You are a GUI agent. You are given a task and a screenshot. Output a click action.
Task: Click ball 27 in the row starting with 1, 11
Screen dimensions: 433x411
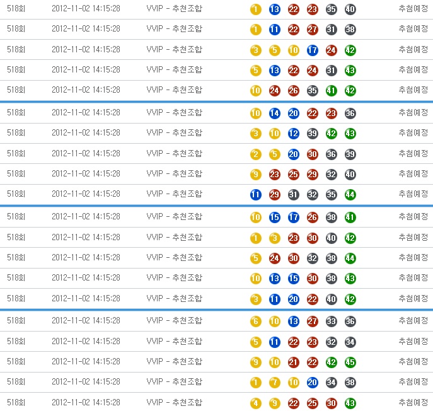tap(313, 30)
